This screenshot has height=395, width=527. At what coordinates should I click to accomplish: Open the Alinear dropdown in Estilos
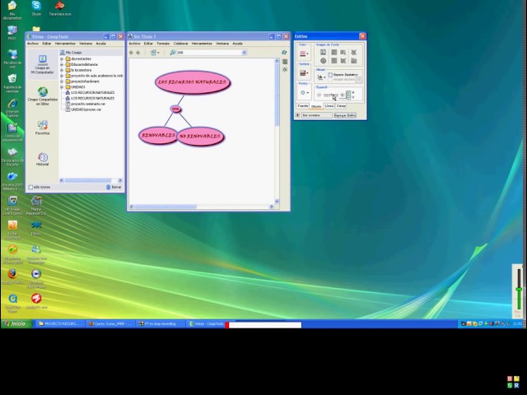322,77
